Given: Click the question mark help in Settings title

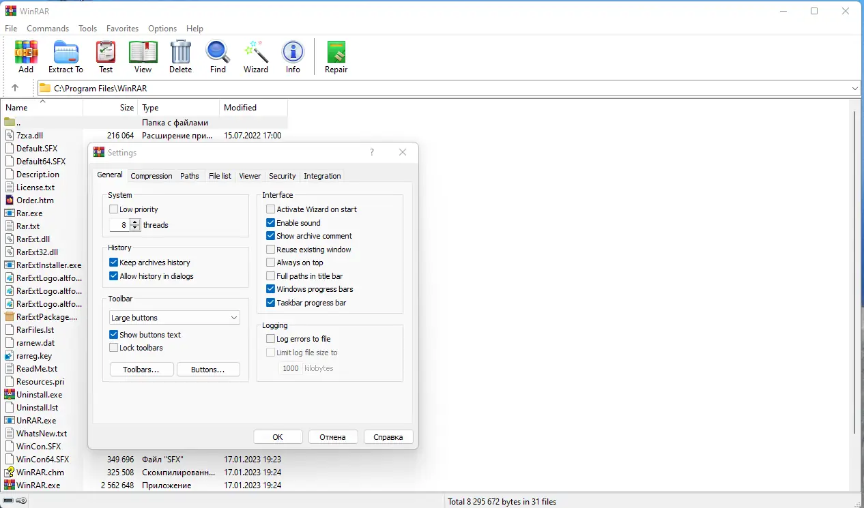Looking at the screenshot, I should (372, 153).
